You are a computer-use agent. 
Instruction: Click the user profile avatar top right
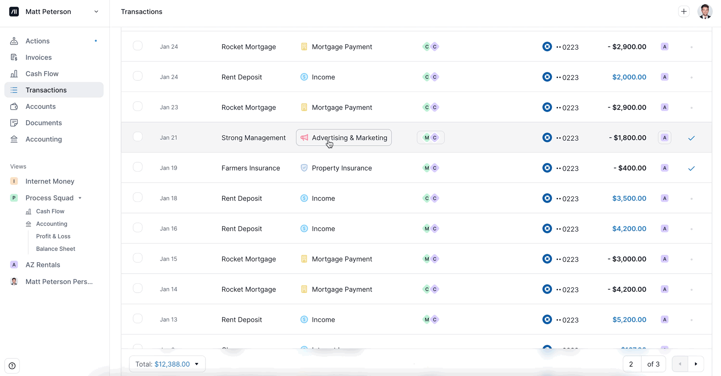click(704, 12)
